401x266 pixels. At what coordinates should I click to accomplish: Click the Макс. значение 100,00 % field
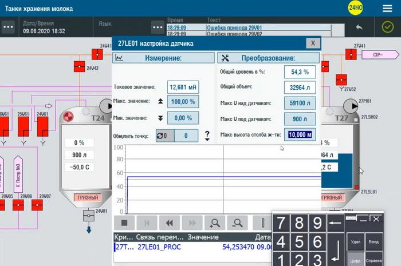pos(183,102)
